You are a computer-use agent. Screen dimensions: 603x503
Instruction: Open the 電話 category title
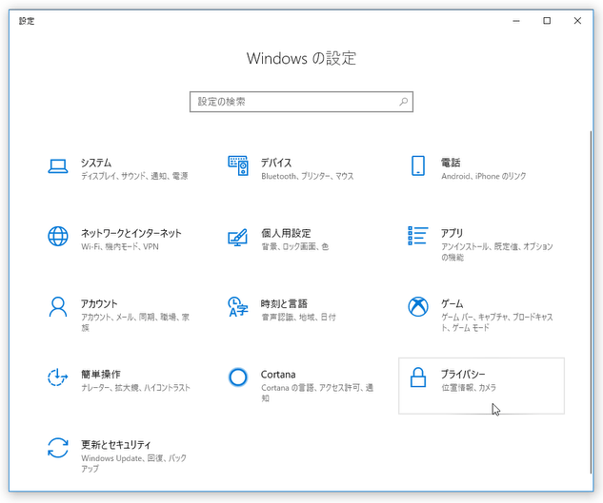(x=451, y=163)
